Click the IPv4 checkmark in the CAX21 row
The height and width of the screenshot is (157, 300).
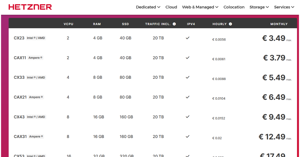187,97
